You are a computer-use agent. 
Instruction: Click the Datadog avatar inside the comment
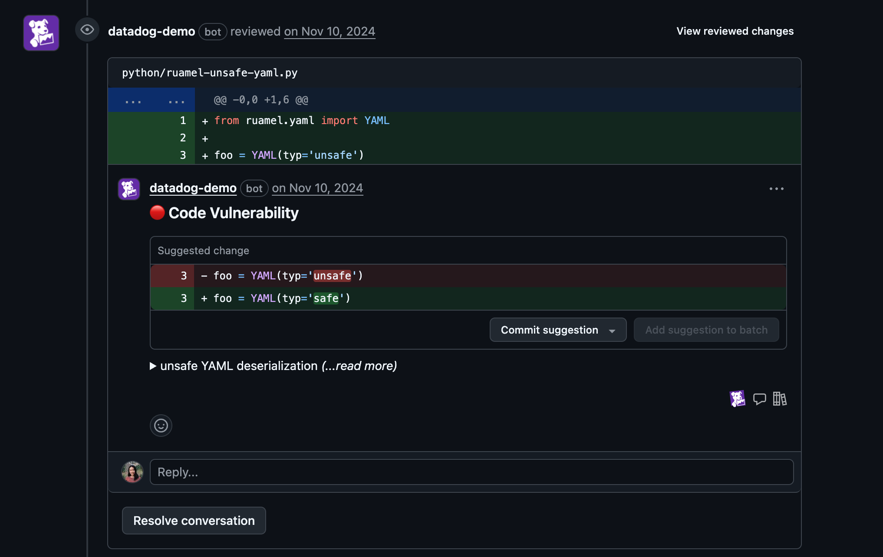pyautogui.click(x=128, y=188)
